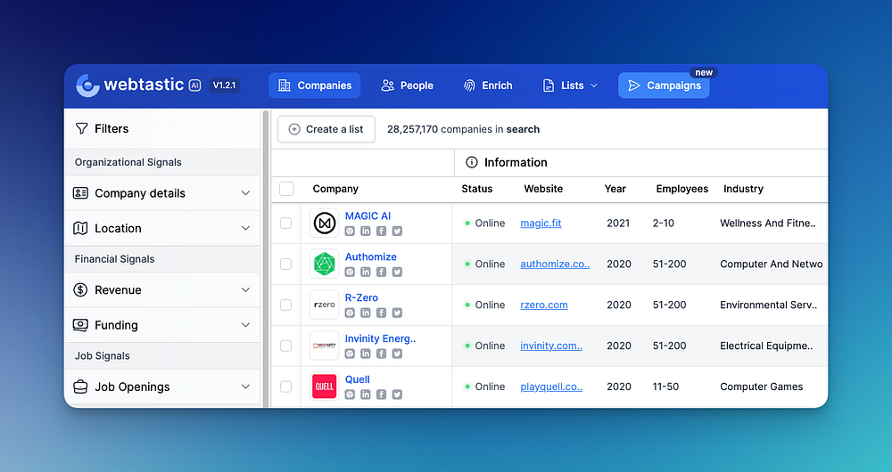Open Authomize LinkedIn icon
The width and height of the screenshot is (892, 472).
point(365,272)
